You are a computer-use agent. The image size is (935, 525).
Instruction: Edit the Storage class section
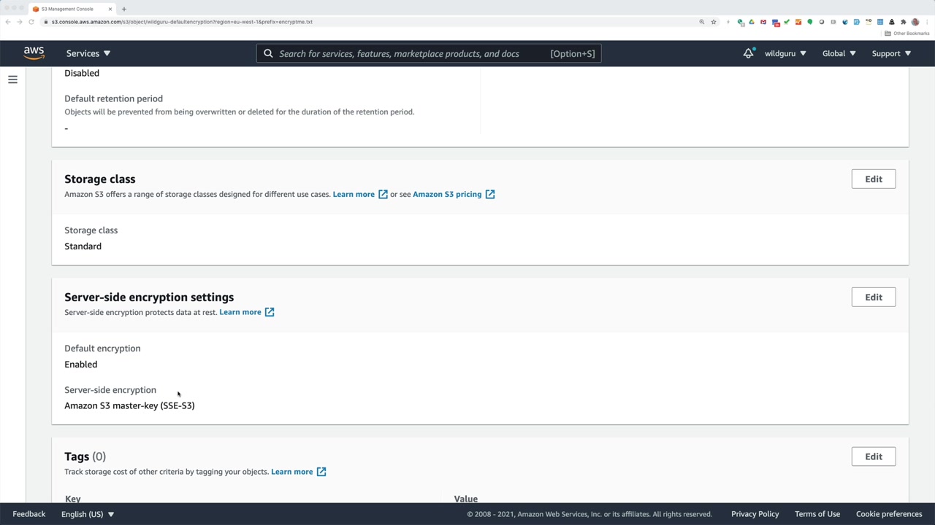874,179
